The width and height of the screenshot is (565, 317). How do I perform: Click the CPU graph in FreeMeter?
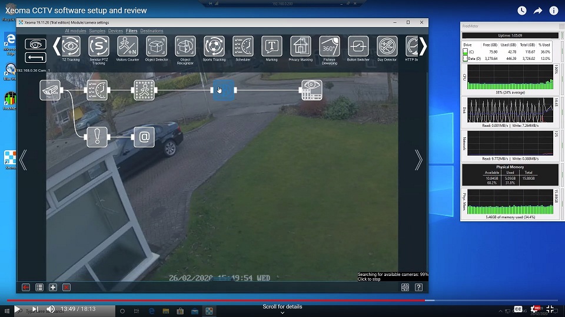click(x=510, y=77)
